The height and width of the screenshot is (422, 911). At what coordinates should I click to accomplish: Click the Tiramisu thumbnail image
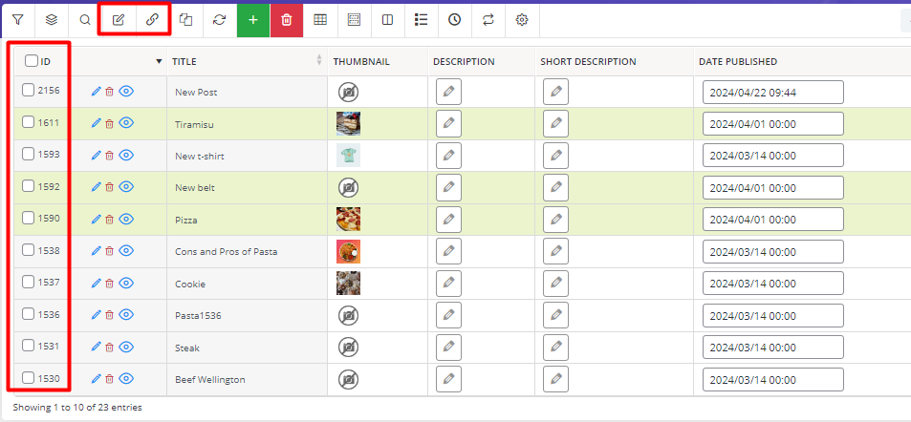349,123
